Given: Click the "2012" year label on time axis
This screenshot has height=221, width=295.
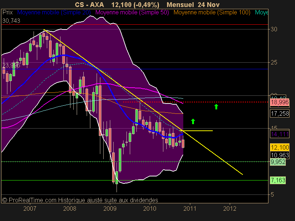Looking at the screenshot, I should pos(230,208).
